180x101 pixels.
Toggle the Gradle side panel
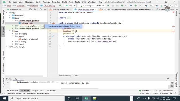point(177,12)
